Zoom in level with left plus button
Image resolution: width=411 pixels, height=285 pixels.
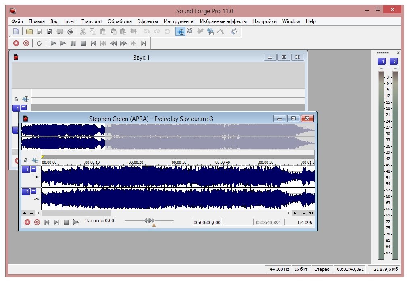pyautogui.click(x=25, y=213)
